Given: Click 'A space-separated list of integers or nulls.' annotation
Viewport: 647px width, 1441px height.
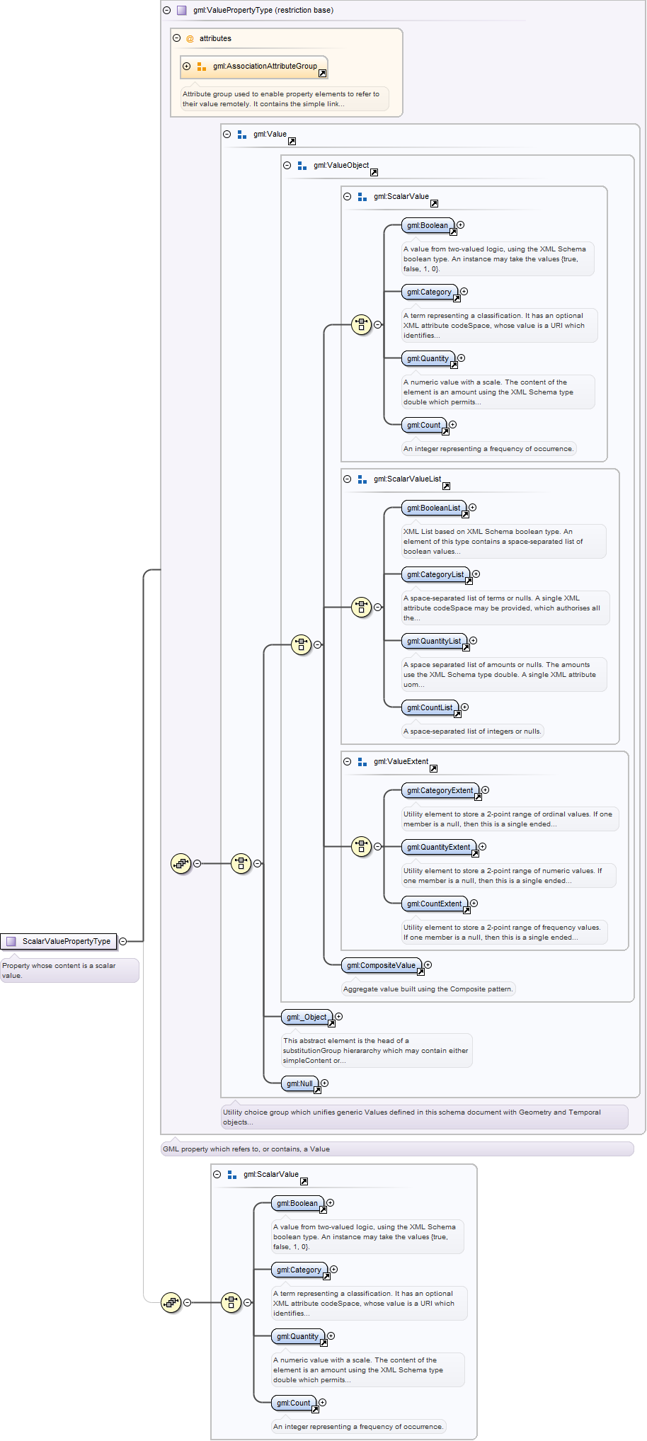Looking at the screenshot, I should [x=472, y=731].
